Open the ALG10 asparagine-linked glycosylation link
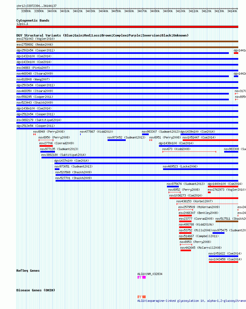This screenshot has height=309, width=246. click(x=192, y=301)
